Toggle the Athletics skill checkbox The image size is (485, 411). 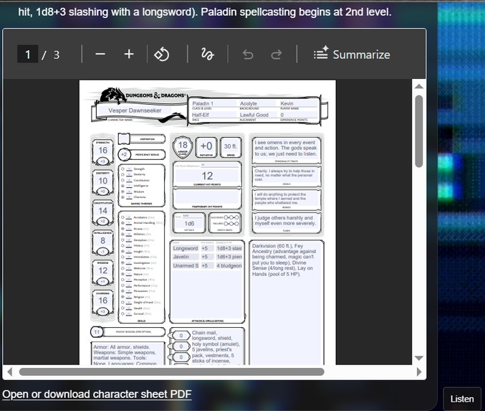123,234
